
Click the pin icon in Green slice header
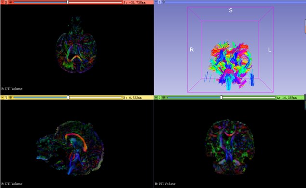click(x=156, y=97)
